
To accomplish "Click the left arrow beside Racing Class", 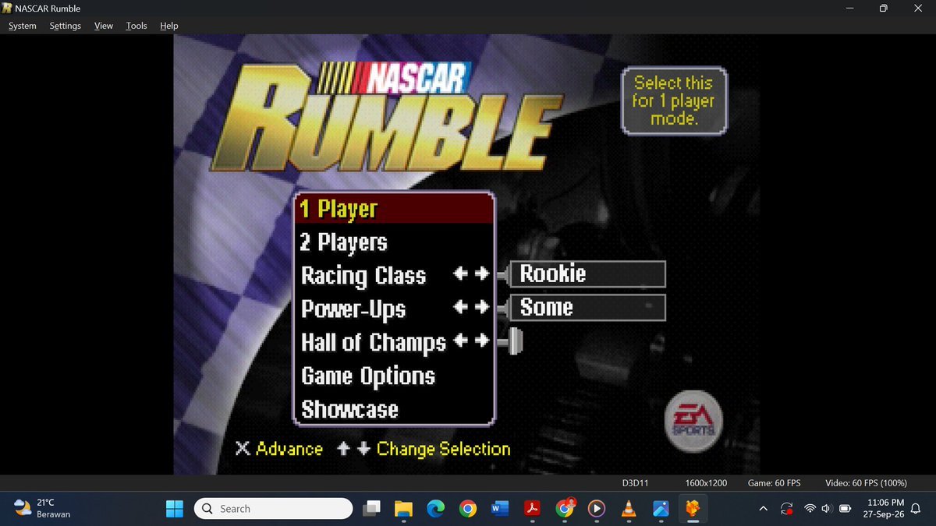I will (x=462, y=275).
